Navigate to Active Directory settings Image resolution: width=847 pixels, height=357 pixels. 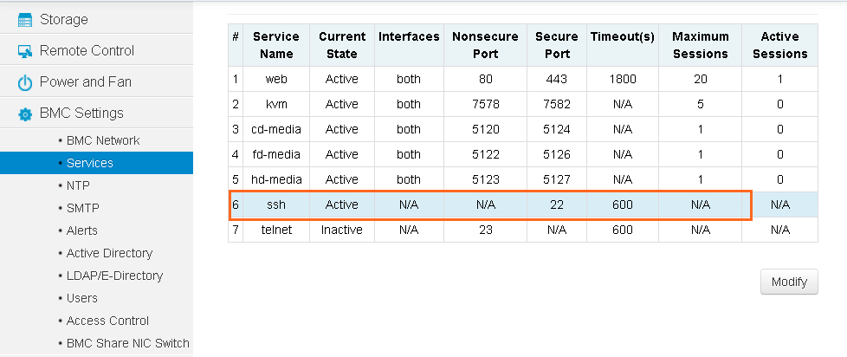pos(109,253)
